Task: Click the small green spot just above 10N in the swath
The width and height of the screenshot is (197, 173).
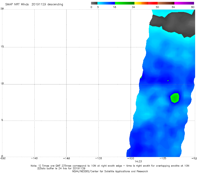Action: [x=168, y=81]
